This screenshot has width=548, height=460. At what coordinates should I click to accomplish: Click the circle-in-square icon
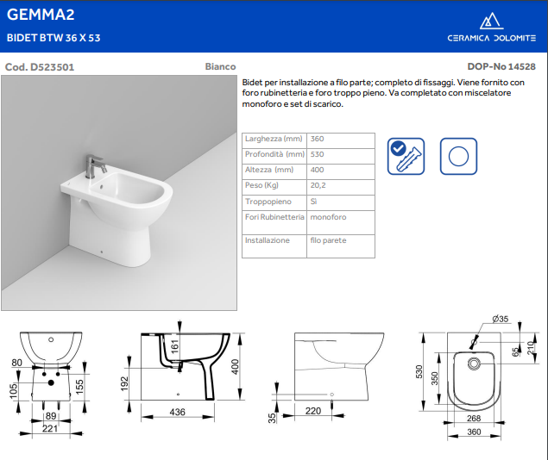coord(458,156)
